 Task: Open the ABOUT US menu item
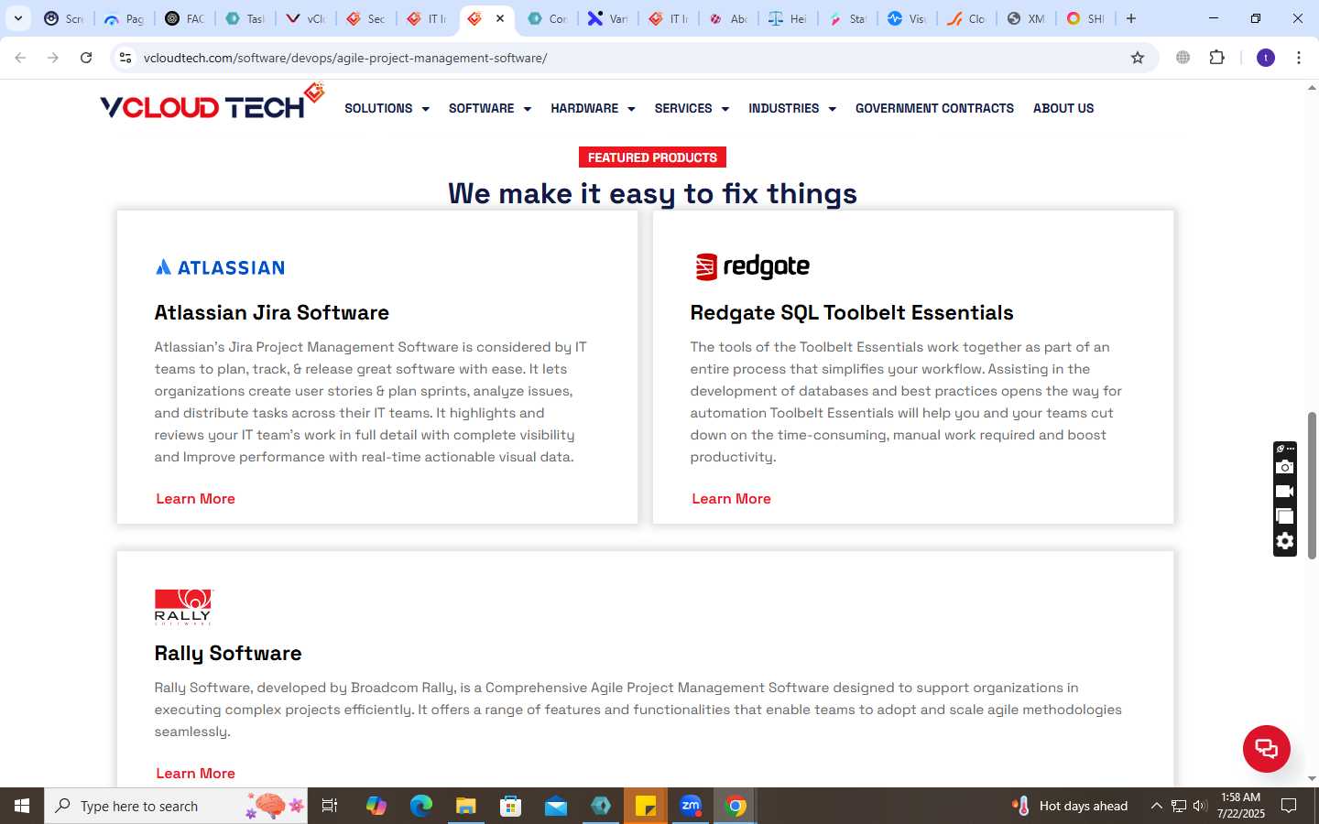[x=1063, y=108]
